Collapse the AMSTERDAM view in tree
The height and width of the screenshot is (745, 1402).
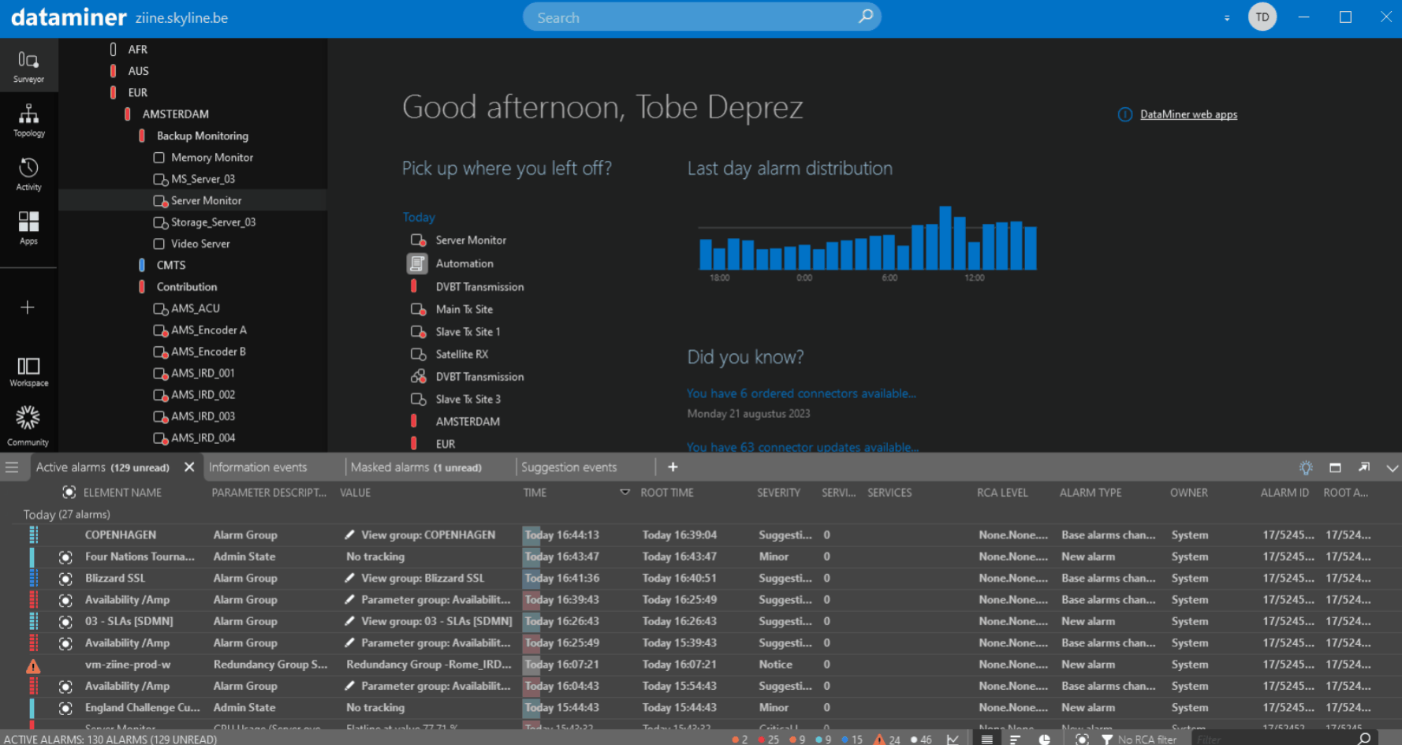pos(128,114)
